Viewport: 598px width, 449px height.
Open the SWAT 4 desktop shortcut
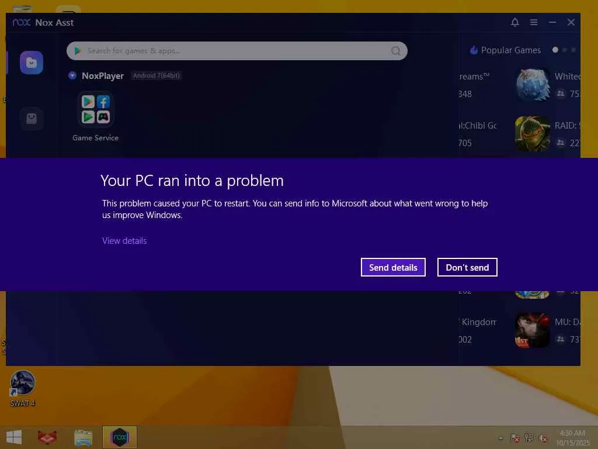coord(23,388)
